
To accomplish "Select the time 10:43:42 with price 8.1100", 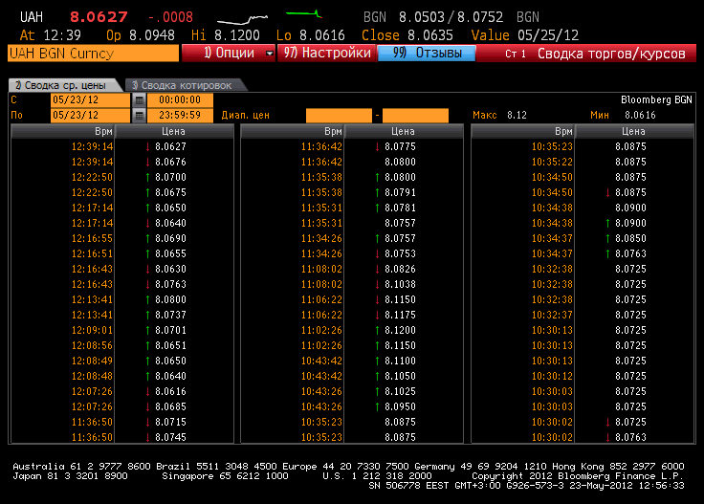I will tap(321, 361).
